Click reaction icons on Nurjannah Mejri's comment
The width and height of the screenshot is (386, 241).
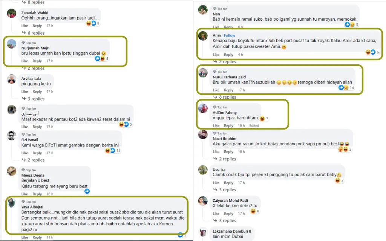point(100,58)
